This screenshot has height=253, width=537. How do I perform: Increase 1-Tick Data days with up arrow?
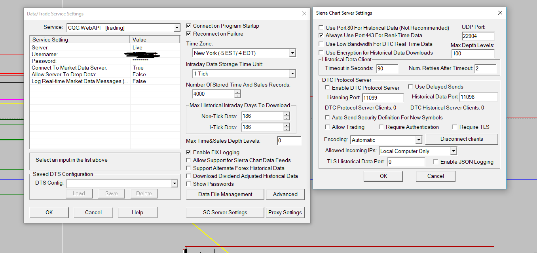(287, 125)
